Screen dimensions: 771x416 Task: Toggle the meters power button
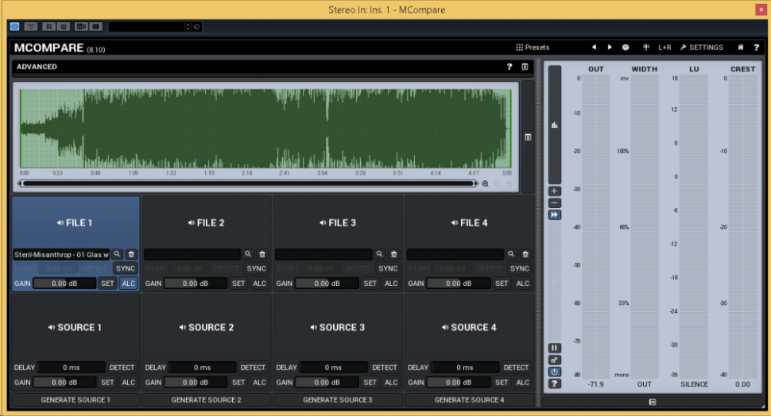coord(554,372)
